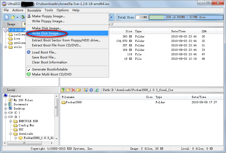Choose Load Boot File menu entry
Screen dimensions: 226x153
click(67, 52)
